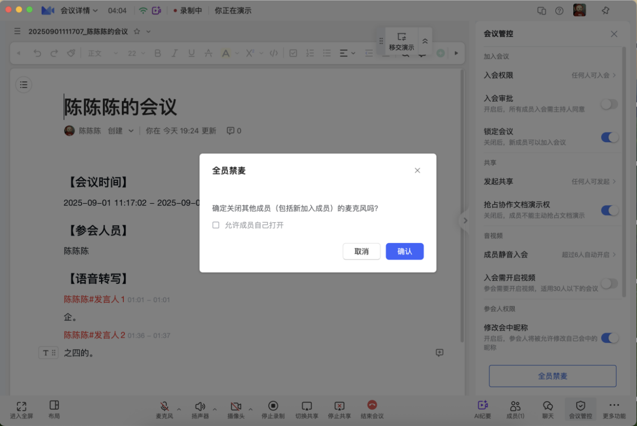Select the format painter icon
This screenshot has height=426, width=637.
pyautogui.click(x=71, y=53)
